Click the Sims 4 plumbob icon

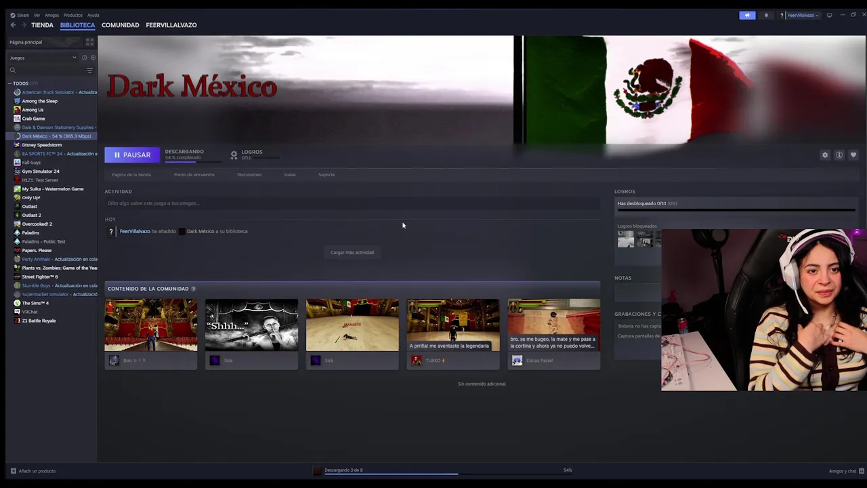(18, 303)
